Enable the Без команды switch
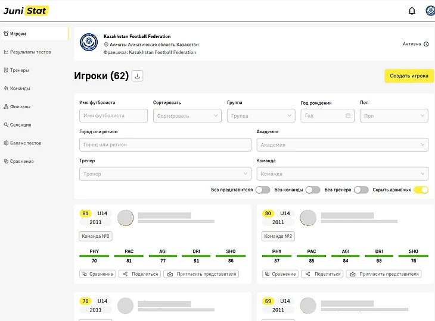Viewport: 435px width, 321px height. tap(312, 190)
